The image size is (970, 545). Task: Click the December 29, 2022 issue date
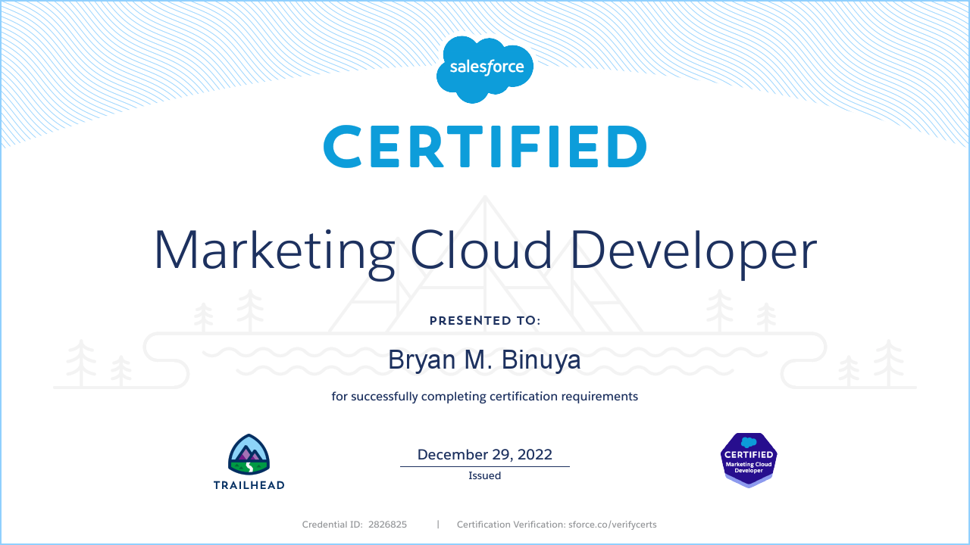485,454
